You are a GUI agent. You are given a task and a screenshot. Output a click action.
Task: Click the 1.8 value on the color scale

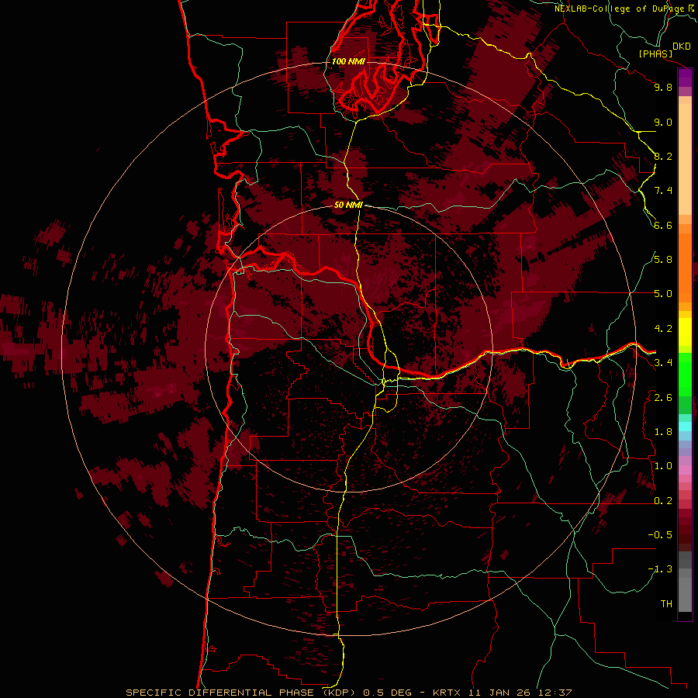(x=663, y=432)
